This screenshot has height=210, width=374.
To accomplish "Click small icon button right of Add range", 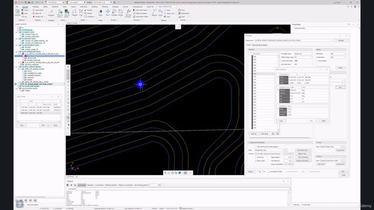I will tap(273, 134).
